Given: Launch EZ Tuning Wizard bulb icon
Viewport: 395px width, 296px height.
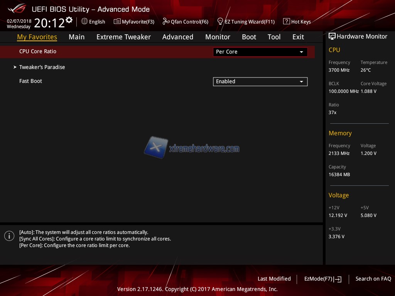Looking at the screenshot, I should coord(220,21).
